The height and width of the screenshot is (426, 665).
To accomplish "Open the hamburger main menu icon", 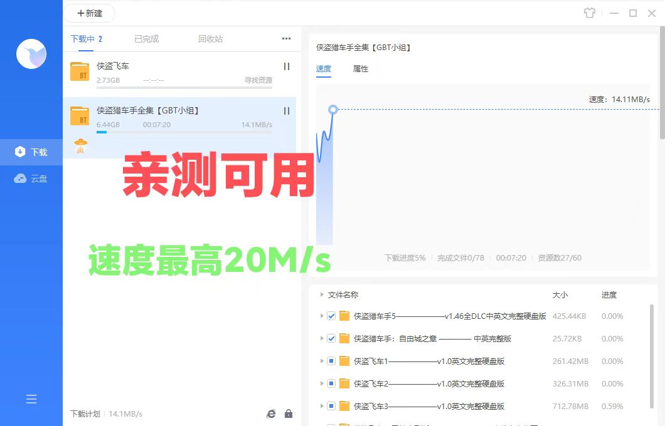I will pos(31,399).
